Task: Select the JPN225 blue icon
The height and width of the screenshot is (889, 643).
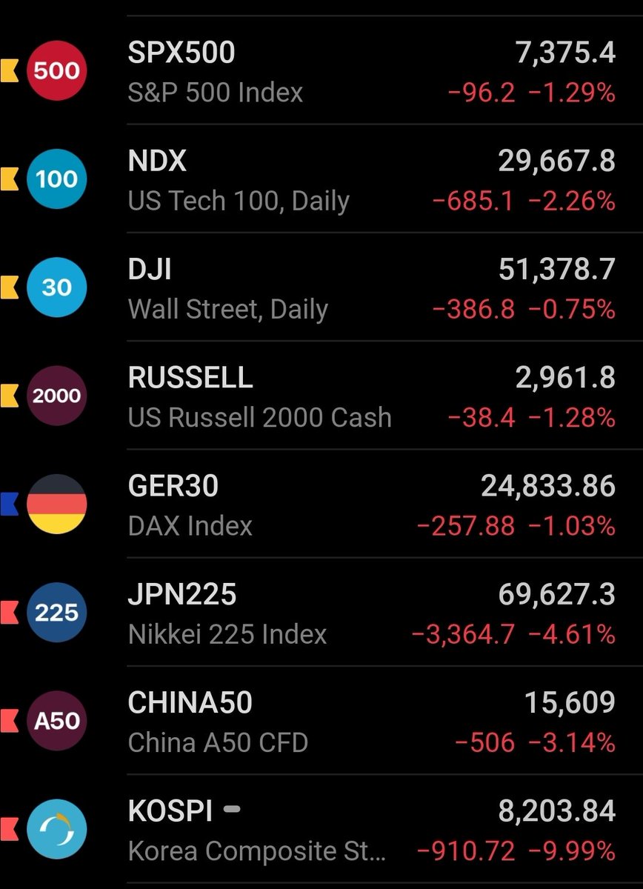Action: pyautogui.click(x=57, y=613)
